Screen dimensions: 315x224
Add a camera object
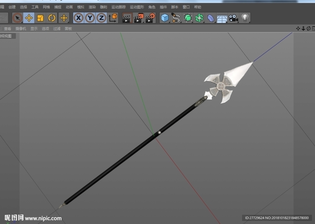click(233, 18)
